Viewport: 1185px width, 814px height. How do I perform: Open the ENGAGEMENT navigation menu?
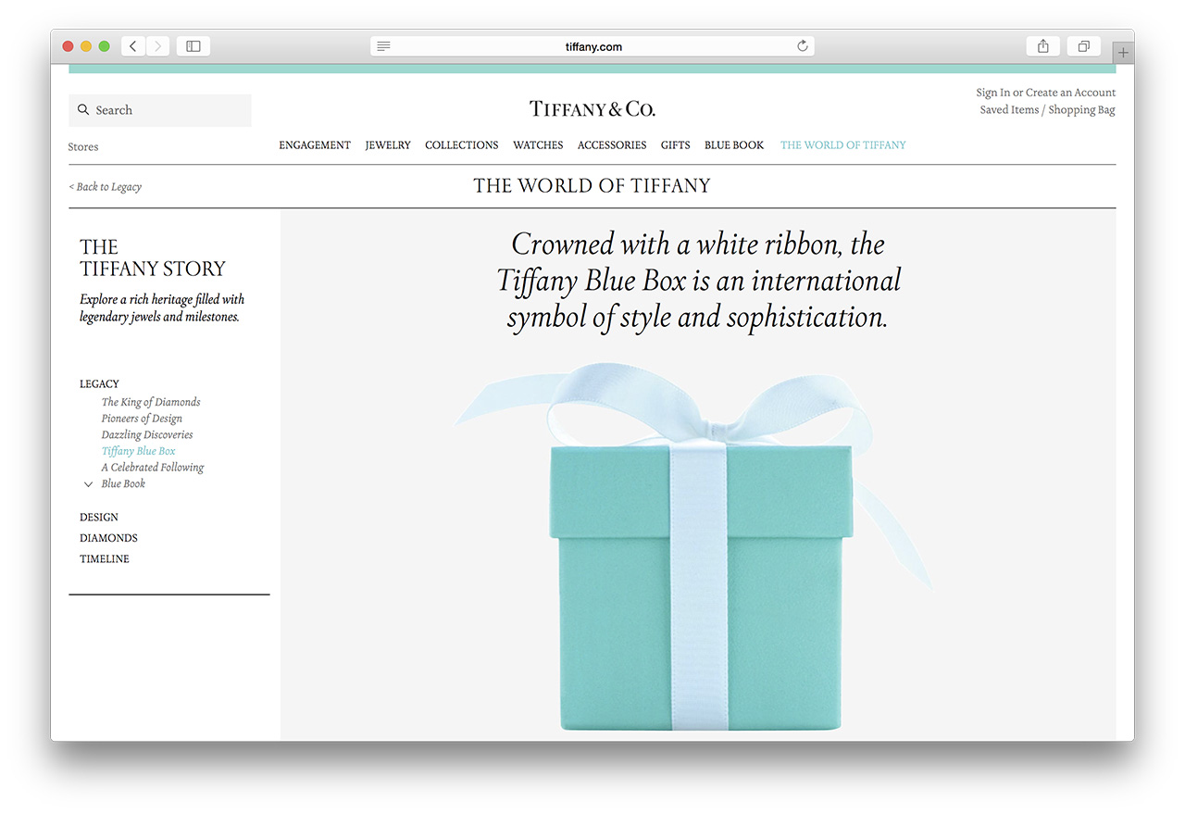(315, 145)
